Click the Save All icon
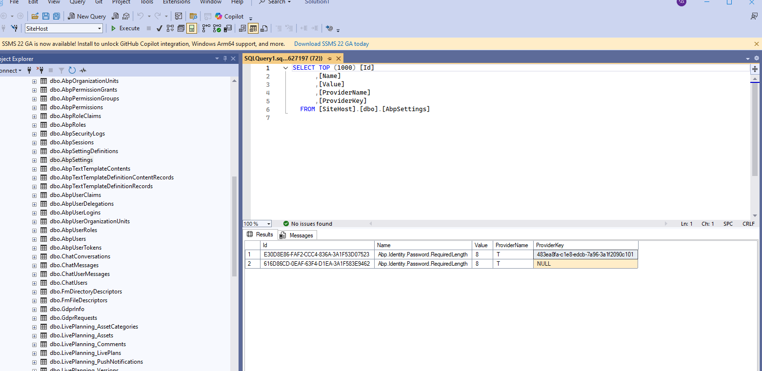The width and height of the screenshot is (762, 371). click(57, 16)
